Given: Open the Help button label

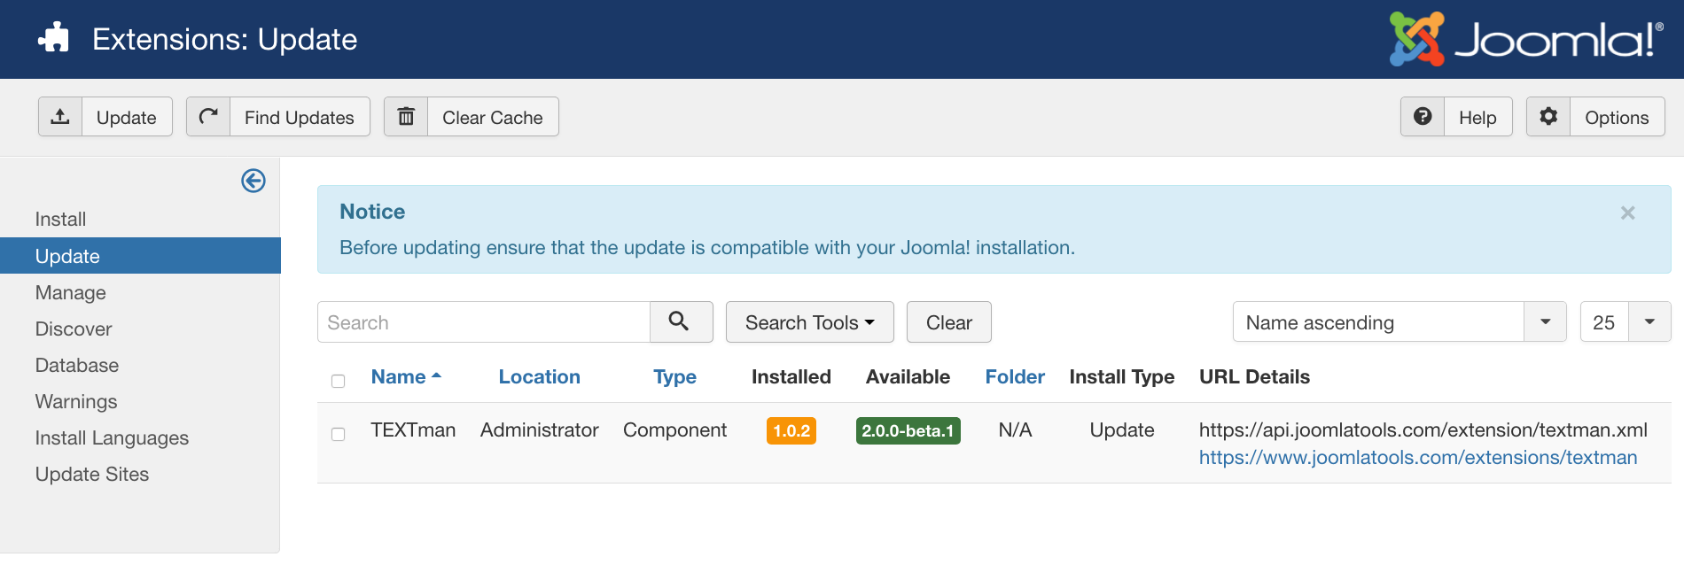Looking at the screenshot, I should point(1477,117).
